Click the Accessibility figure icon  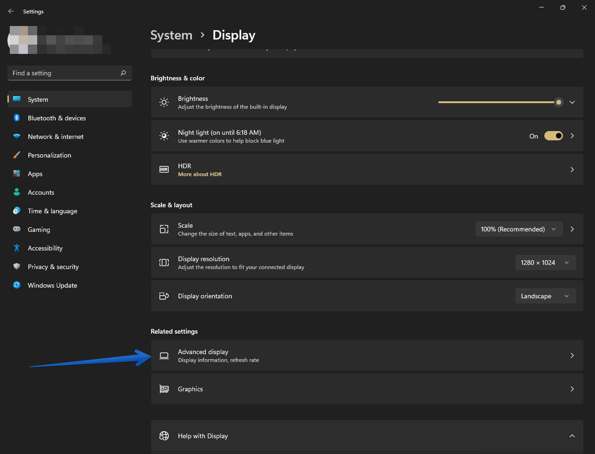click(17, 248)
